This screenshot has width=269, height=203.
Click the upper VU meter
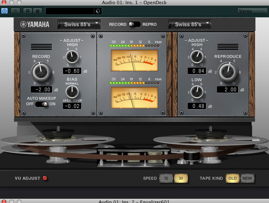134,60
